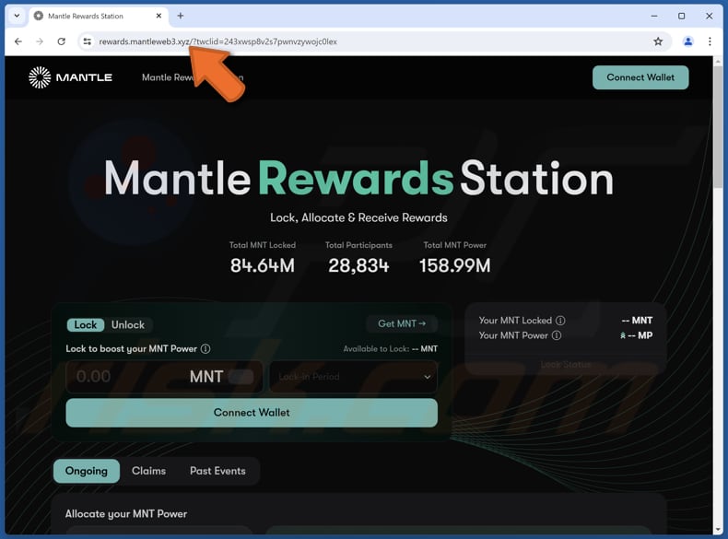Open Chrome three-dot menu

(x=710, y=41)
